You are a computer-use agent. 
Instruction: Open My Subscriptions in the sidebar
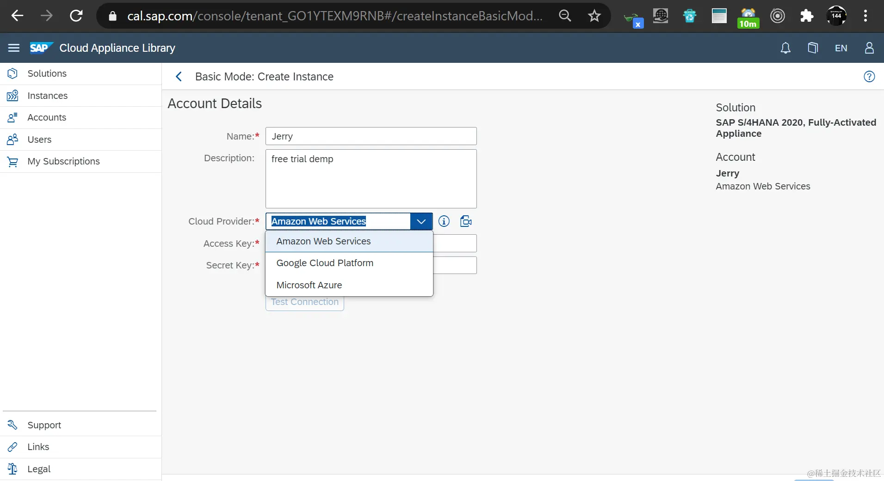[81, 161]
